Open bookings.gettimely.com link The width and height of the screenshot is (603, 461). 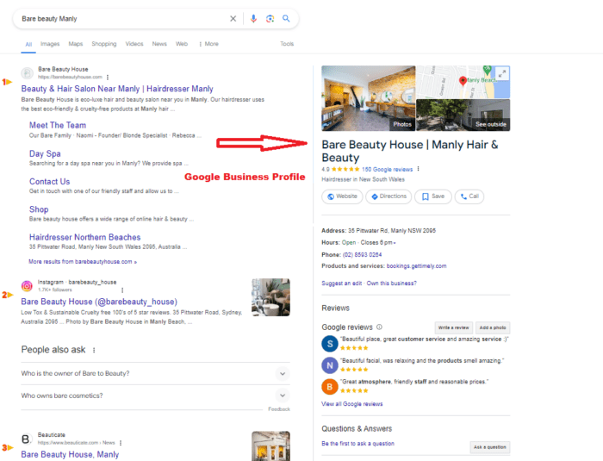click(416, 266)
